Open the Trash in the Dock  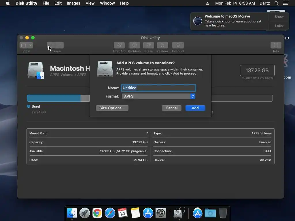click(223, 213)
